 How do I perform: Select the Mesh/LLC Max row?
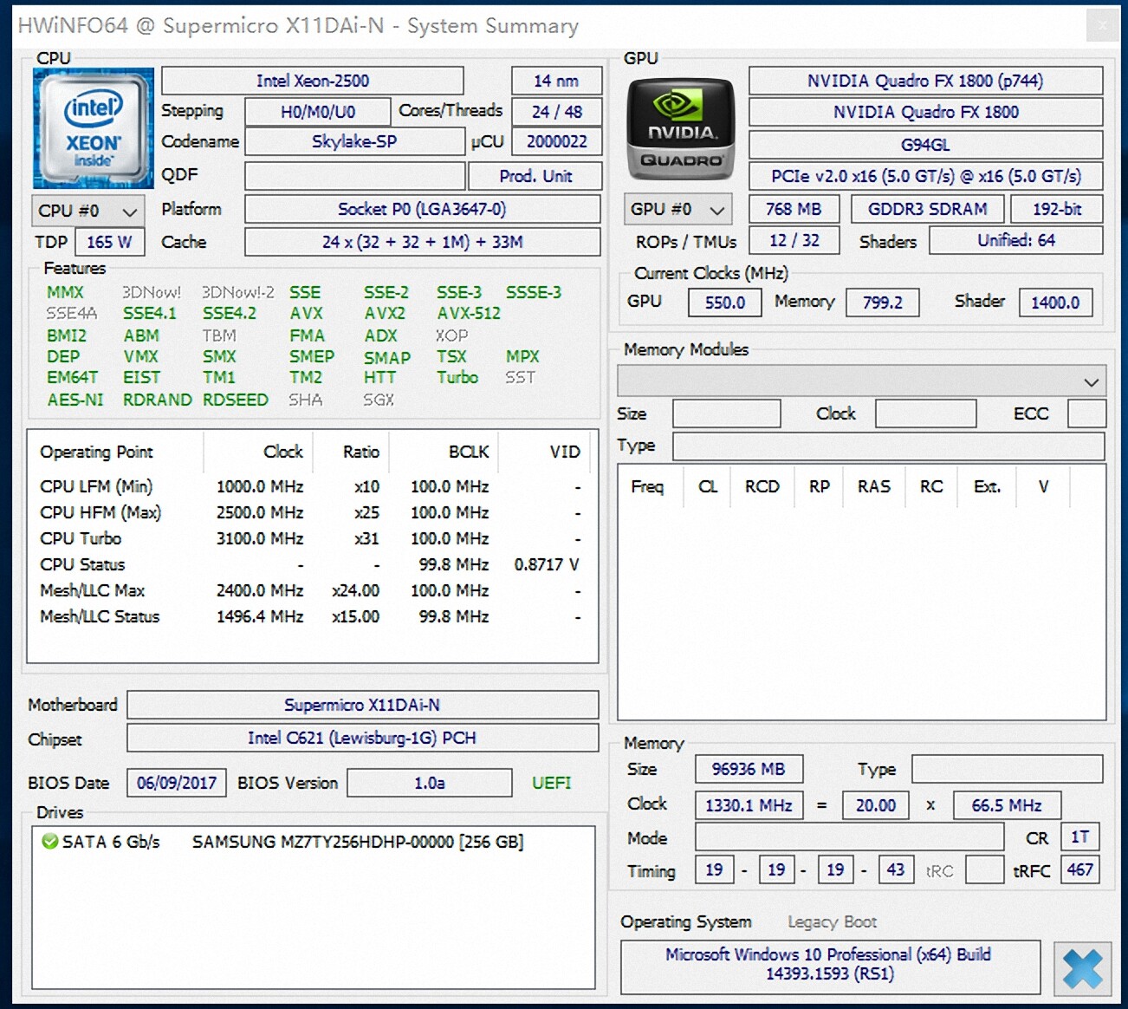[x=93, y=590]
